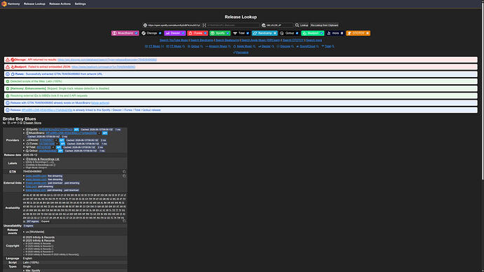Toggle the MusicBrainz provider checkbox

pyautogui.click(x=136, y=33)
